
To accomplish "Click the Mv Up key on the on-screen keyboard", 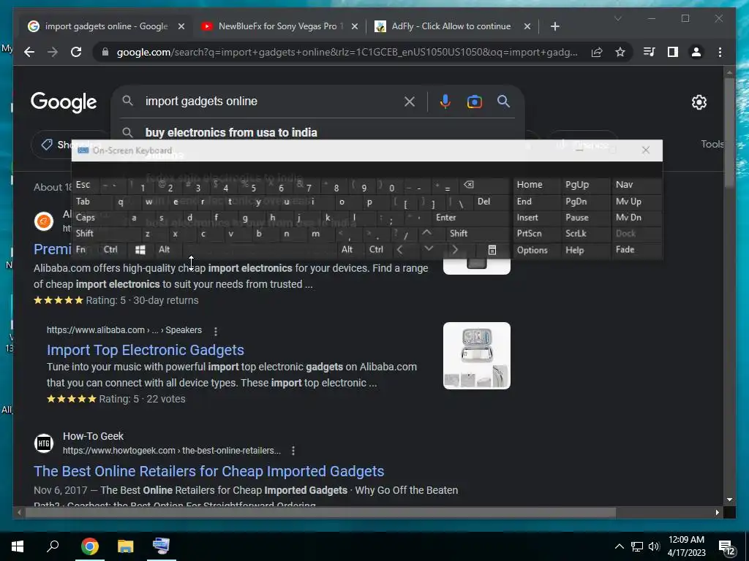I will click(x=628, y=202).
